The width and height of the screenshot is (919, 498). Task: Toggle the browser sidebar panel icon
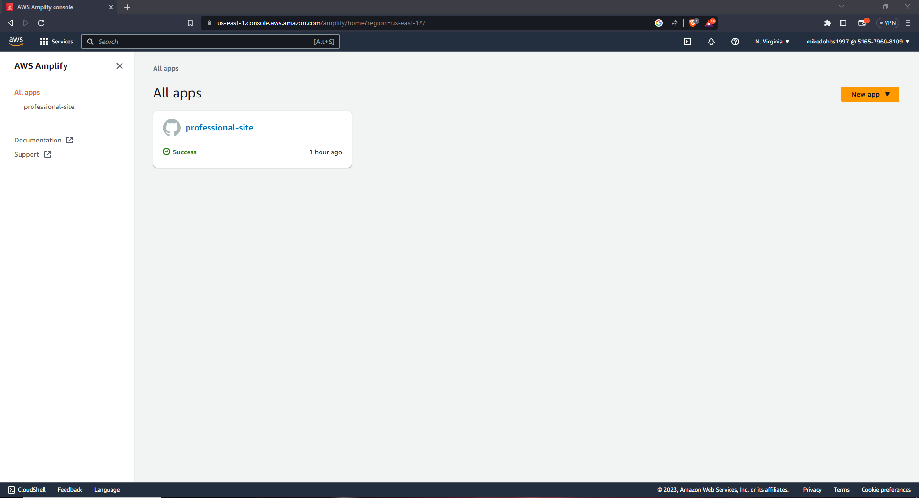(843, 23)
